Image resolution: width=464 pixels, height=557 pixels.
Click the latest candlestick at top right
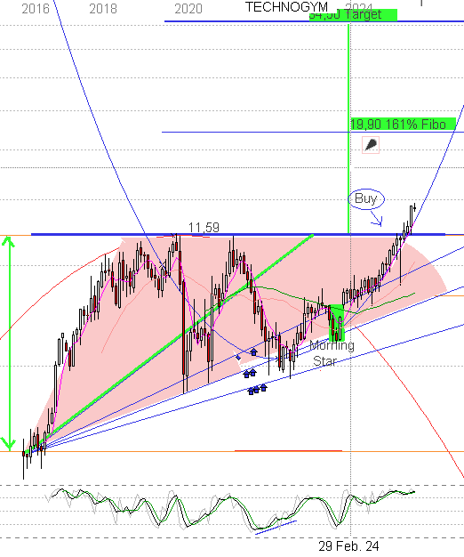coord(415,208)
